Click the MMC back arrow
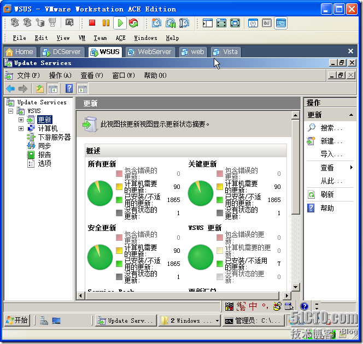 point(10,88)
